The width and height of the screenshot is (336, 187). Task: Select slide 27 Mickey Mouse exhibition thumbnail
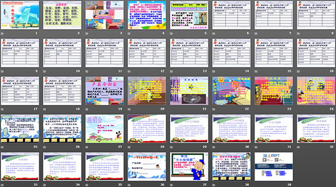104,129
